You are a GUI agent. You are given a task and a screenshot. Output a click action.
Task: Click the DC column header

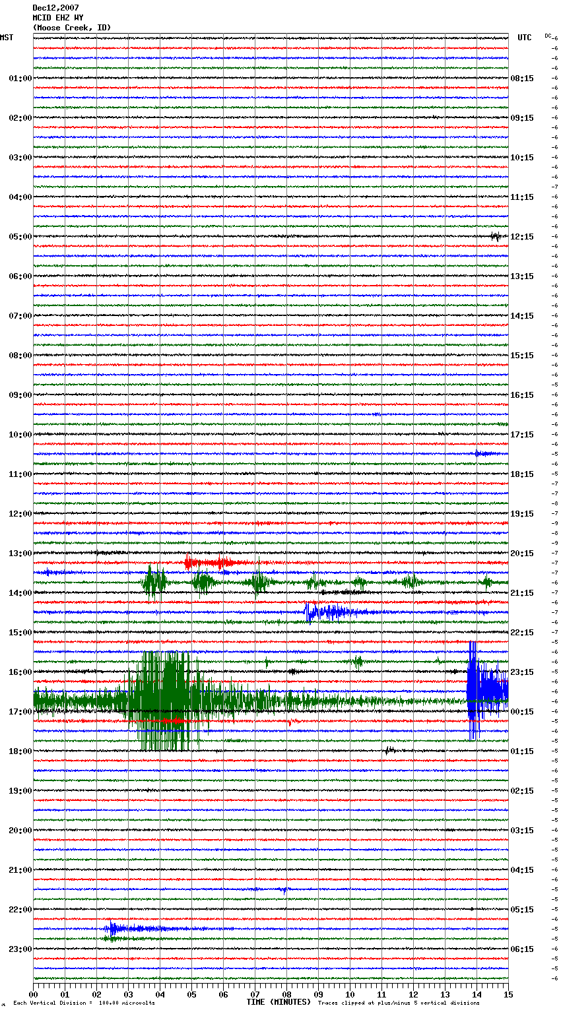pos(548,36)
